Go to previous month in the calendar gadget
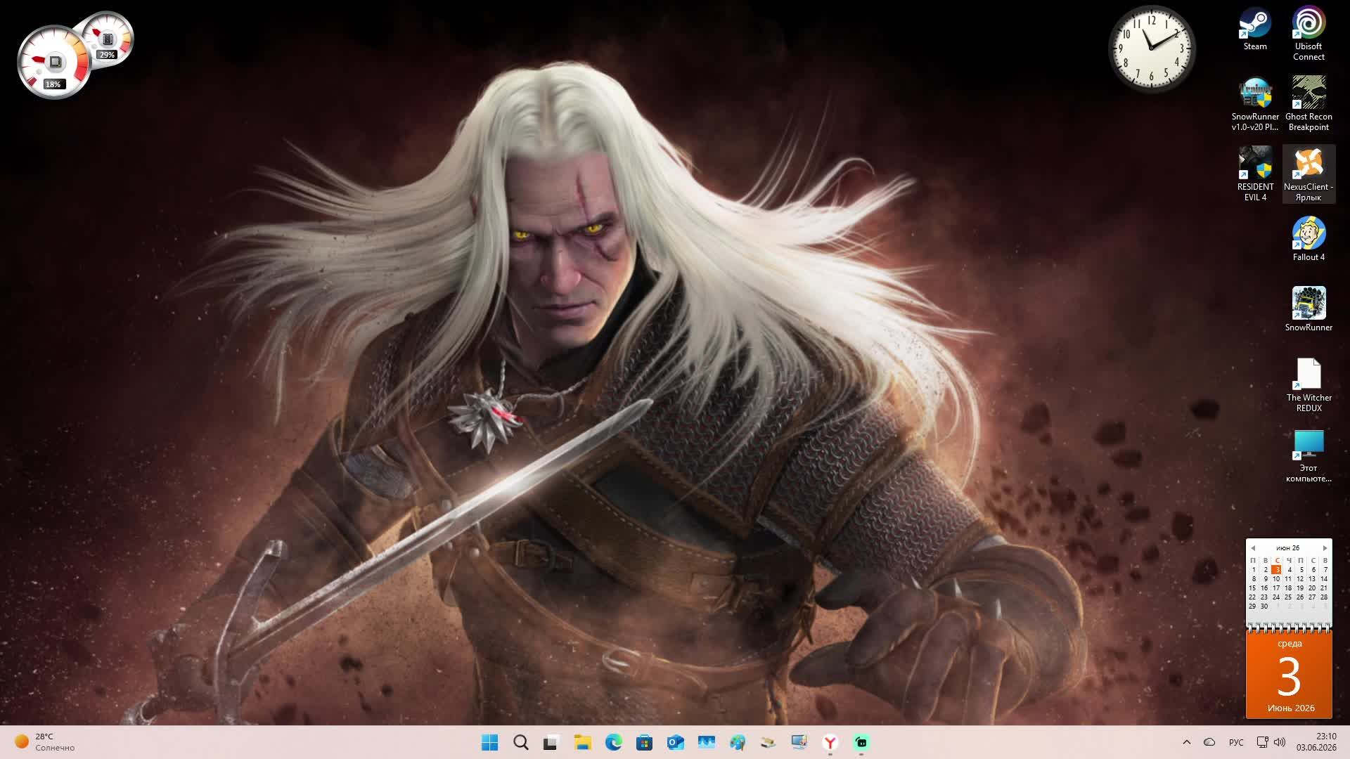Image resolution: width=1350 pixels, height=759 pixels. click(x=1252, y=548)
